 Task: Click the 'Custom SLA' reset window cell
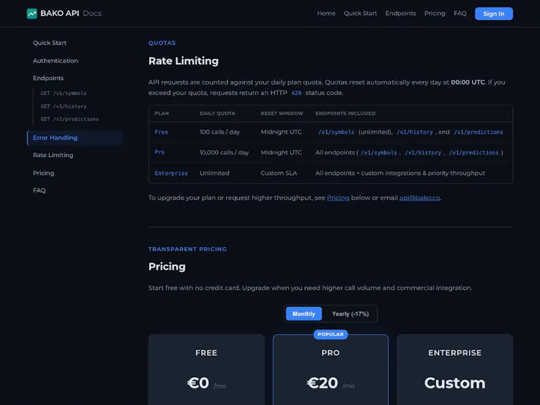279,173
